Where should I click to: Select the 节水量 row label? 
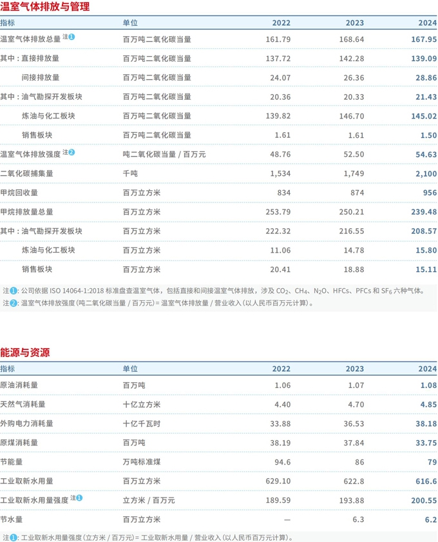pos(12,519)
